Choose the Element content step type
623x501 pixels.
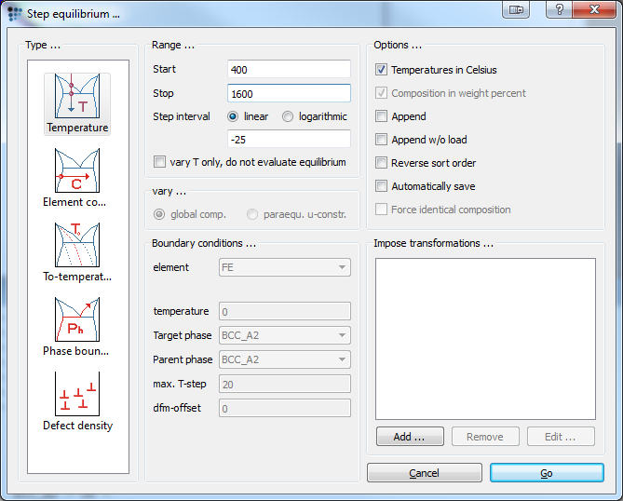[x=77, y=170]
